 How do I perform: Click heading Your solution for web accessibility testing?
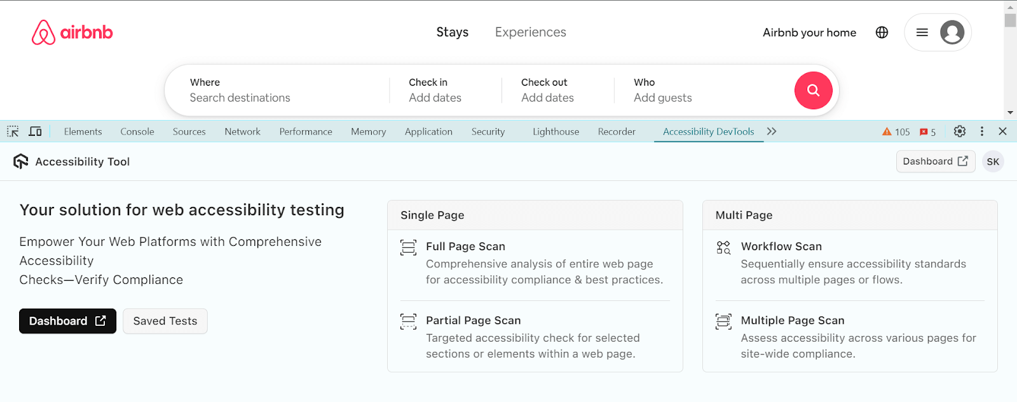182,210
